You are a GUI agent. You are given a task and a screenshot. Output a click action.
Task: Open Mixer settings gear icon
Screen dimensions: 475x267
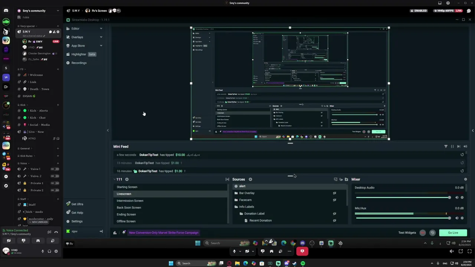[x=465, y=179]
